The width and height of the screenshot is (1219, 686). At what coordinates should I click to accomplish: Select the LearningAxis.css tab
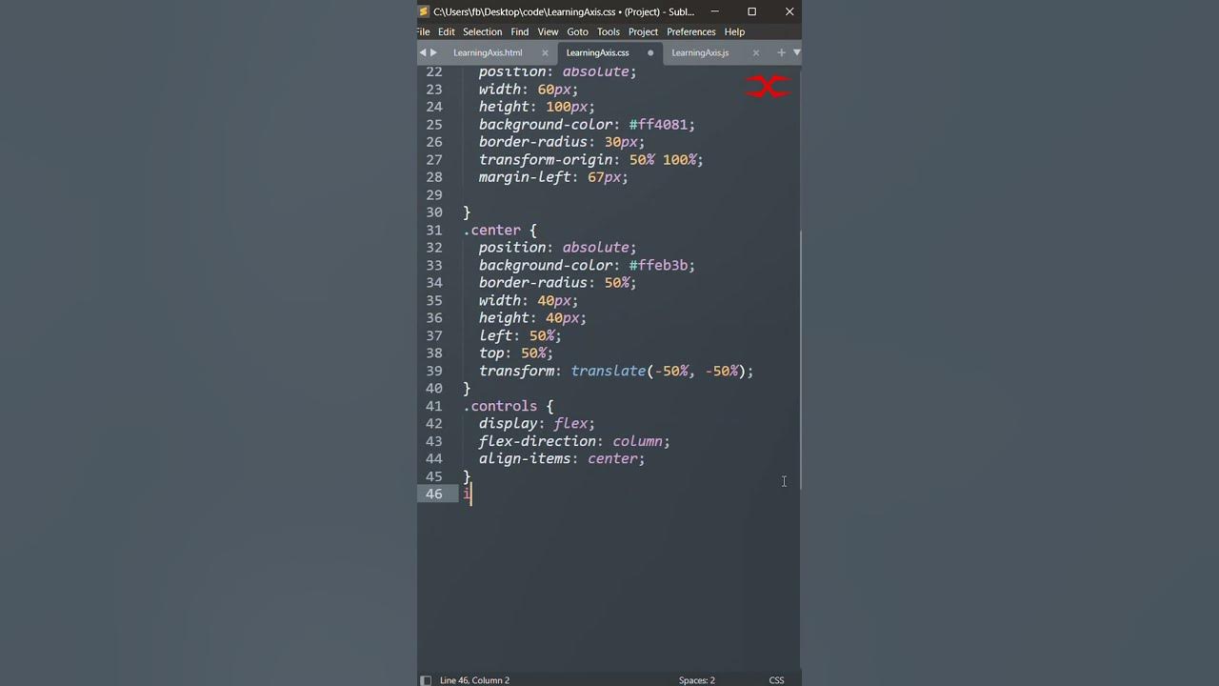pyautogui.click(x=598, y=53)
